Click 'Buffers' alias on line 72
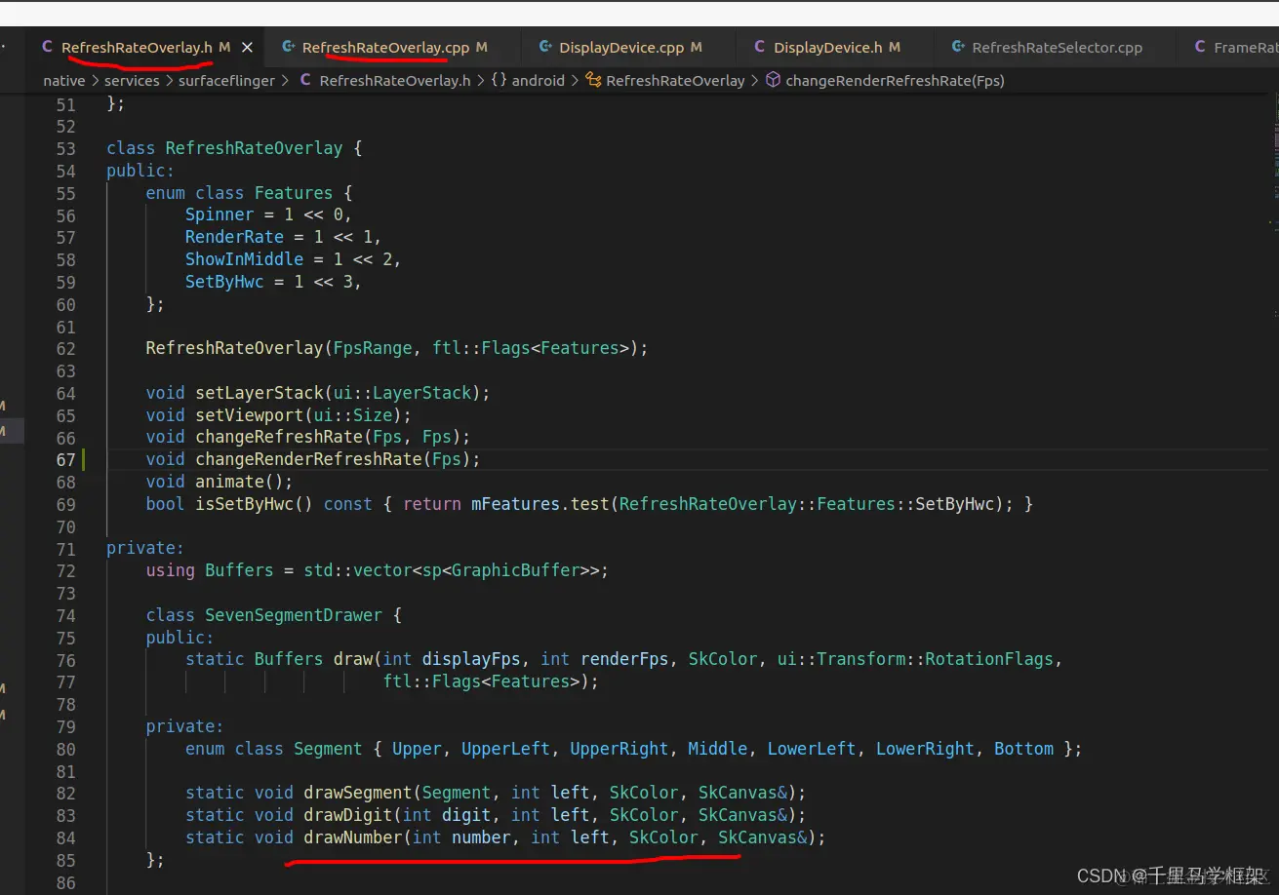Image resolution: width=1279 pixels, height=895 pixels. pos(239,570)
